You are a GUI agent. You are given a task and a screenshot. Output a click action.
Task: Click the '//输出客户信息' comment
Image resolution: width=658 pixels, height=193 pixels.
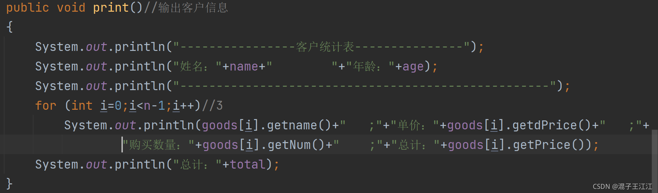click(186, 8)
